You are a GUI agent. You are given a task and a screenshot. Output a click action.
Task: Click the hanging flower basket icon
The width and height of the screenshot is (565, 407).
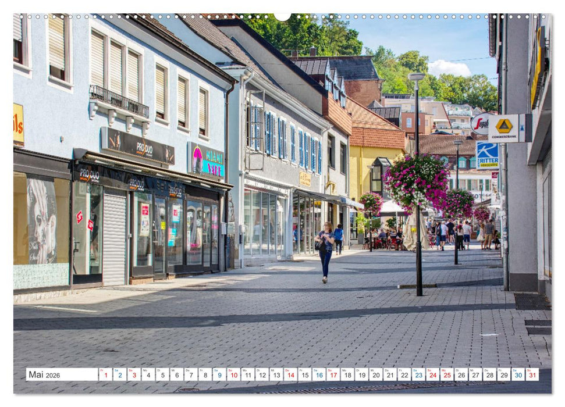tap(417, 180)
